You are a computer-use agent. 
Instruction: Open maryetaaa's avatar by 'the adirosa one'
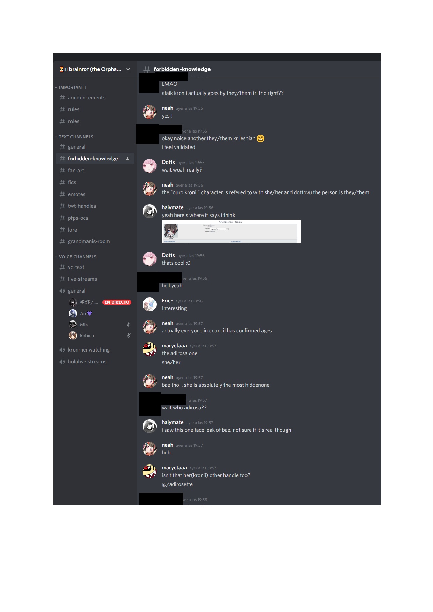(x=150, y=349)
